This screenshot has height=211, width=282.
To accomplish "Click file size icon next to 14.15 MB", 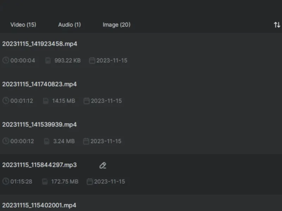I will 46,101.
